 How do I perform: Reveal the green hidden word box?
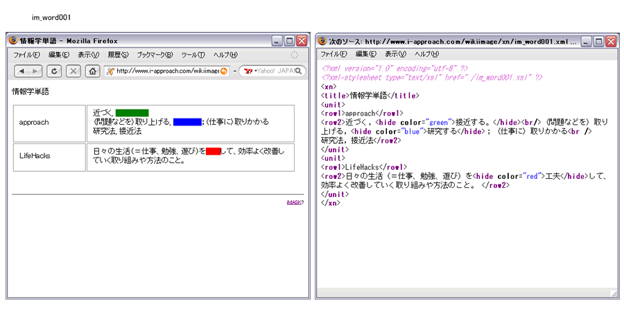pos(132,112)
